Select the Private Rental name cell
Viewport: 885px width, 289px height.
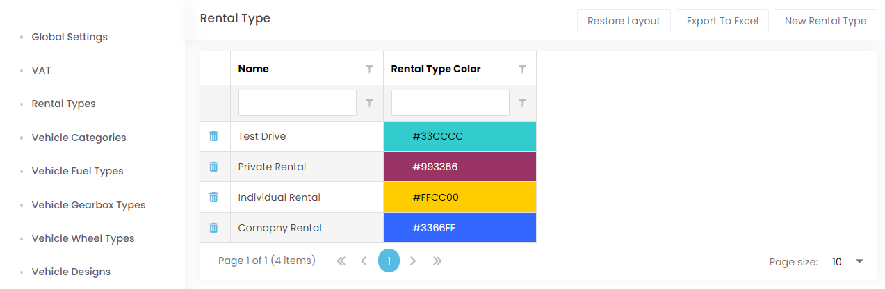click(307, 167)
